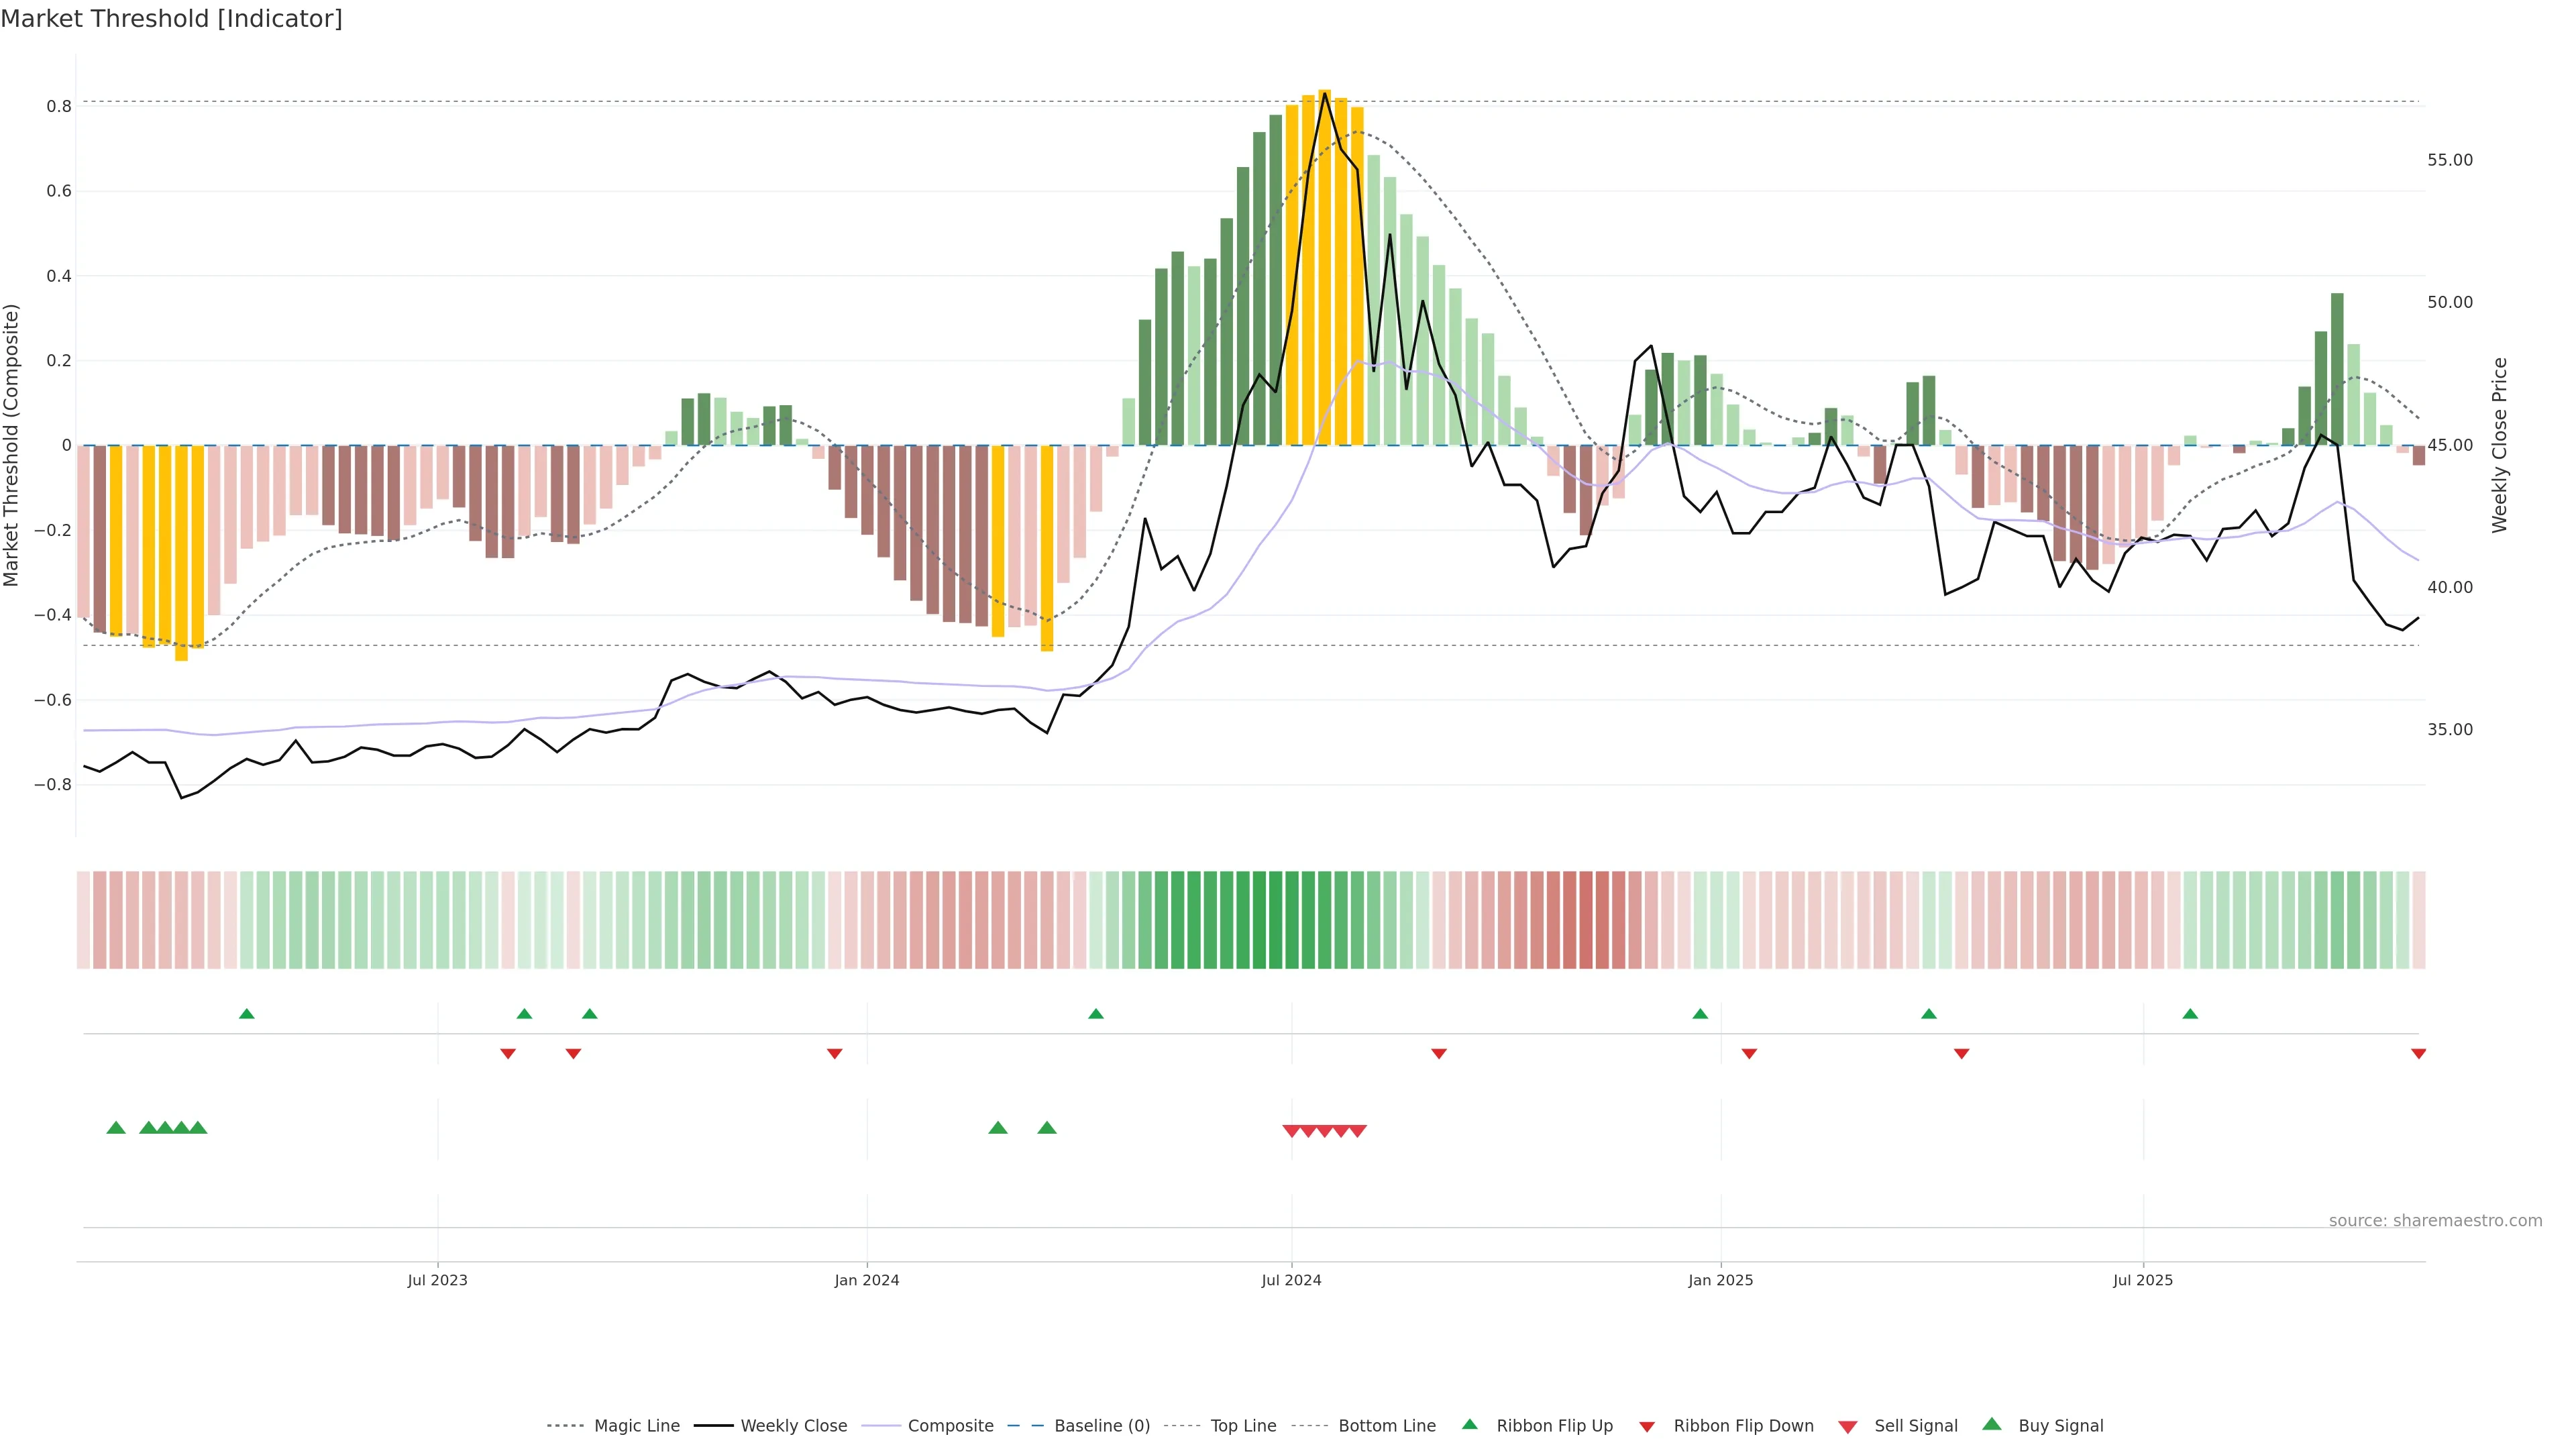Click the Jan 2024 x-axis label
The height and width of the screenshot is (1449, 2576).
tap(866, 1280)
